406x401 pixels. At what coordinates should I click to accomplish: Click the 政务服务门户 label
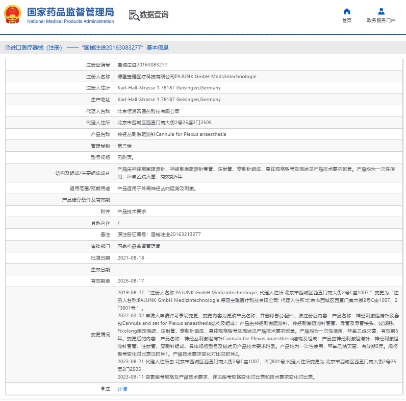381,20
